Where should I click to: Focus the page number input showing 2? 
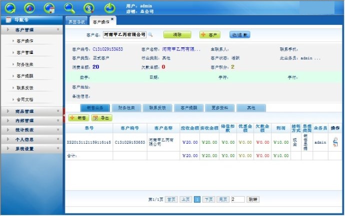[238, 200]
